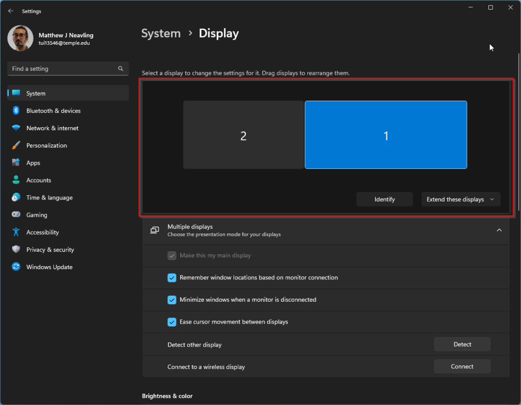Click the Bluetooth & devices icon
The width and height of the screenshot is (521, 405).
pos(16,111)
